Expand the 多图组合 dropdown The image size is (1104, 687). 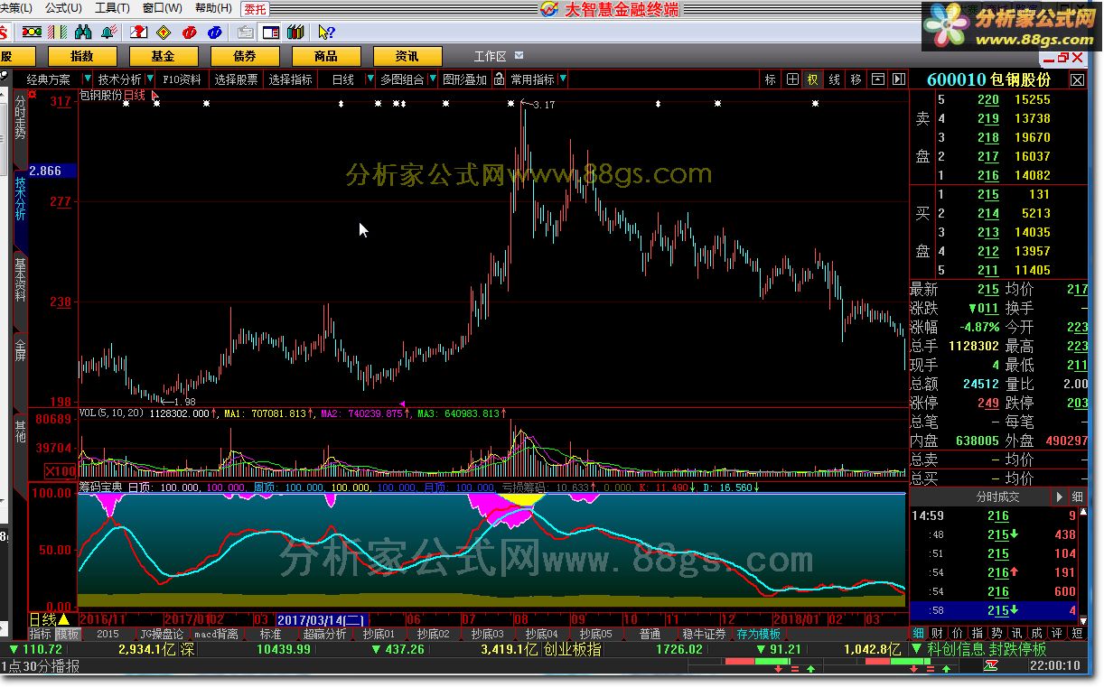tap(432, 79)
